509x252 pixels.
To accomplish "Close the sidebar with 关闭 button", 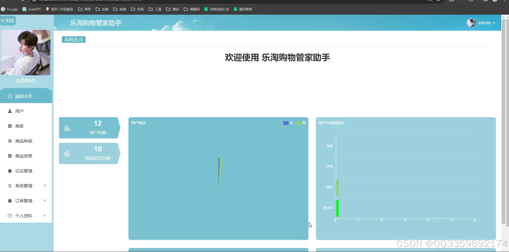I will (x=7, y=21).
